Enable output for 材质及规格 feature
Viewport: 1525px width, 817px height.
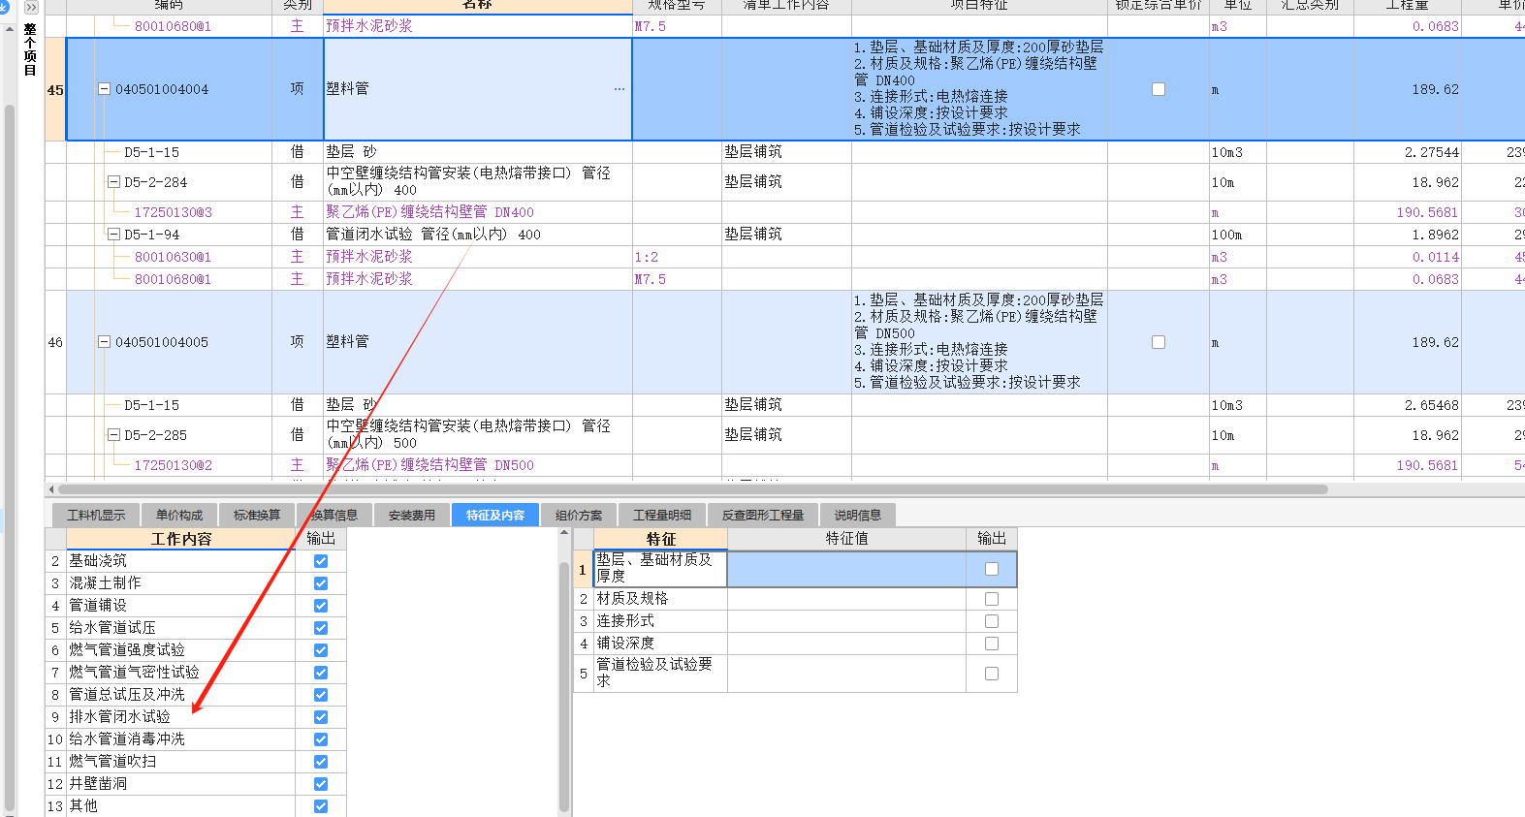click(x=992, y=599)
